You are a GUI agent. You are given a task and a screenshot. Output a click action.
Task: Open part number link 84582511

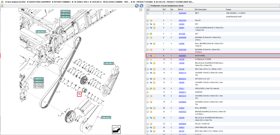[183, 92]
